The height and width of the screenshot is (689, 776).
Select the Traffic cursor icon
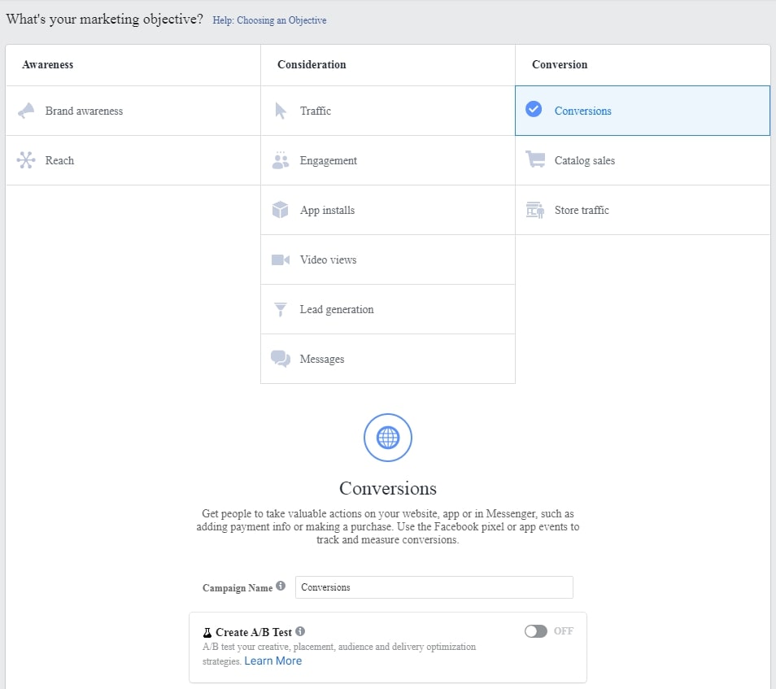click(x=281, y=111)
